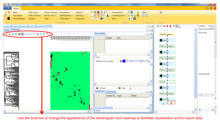Click the Cluster column header in Row clusters
This screenshot has width=220, height=123.
[x=109, y=38]
